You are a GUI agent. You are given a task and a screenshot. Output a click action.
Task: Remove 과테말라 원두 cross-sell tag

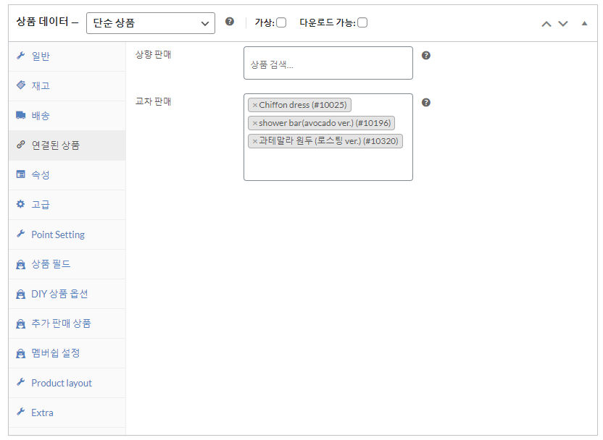point(254,141)
